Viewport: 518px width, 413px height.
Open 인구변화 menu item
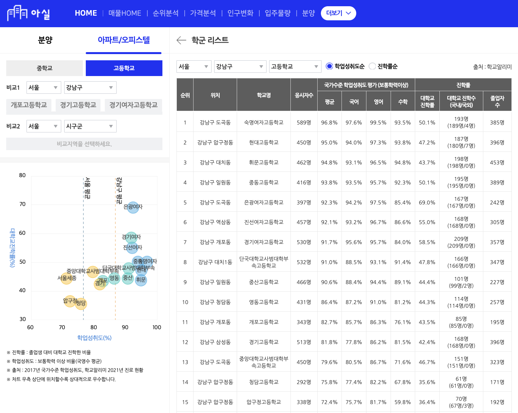[x=240, y=13]
